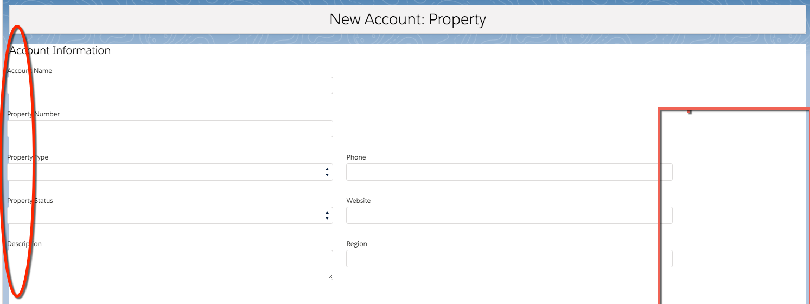Click the Description box resize handle
The height and width of the screenshot is (304, 810).
point(330,277)
